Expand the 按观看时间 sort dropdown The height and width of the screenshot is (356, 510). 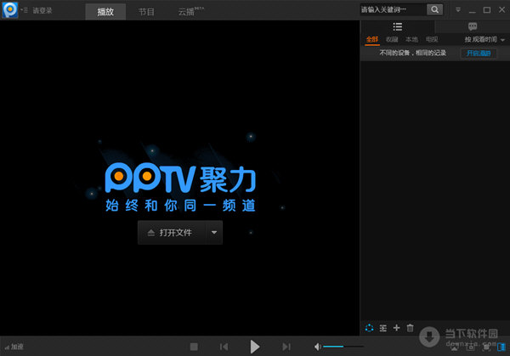click(484, 40)
